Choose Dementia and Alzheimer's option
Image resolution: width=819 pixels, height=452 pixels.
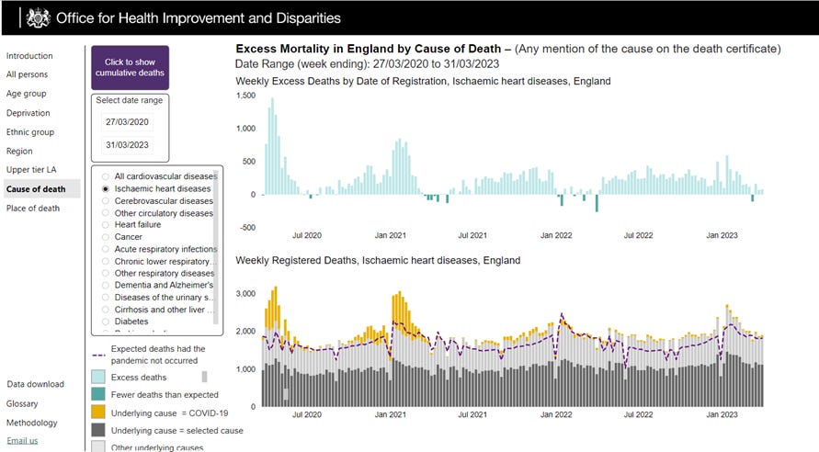(x=106, y=285)
